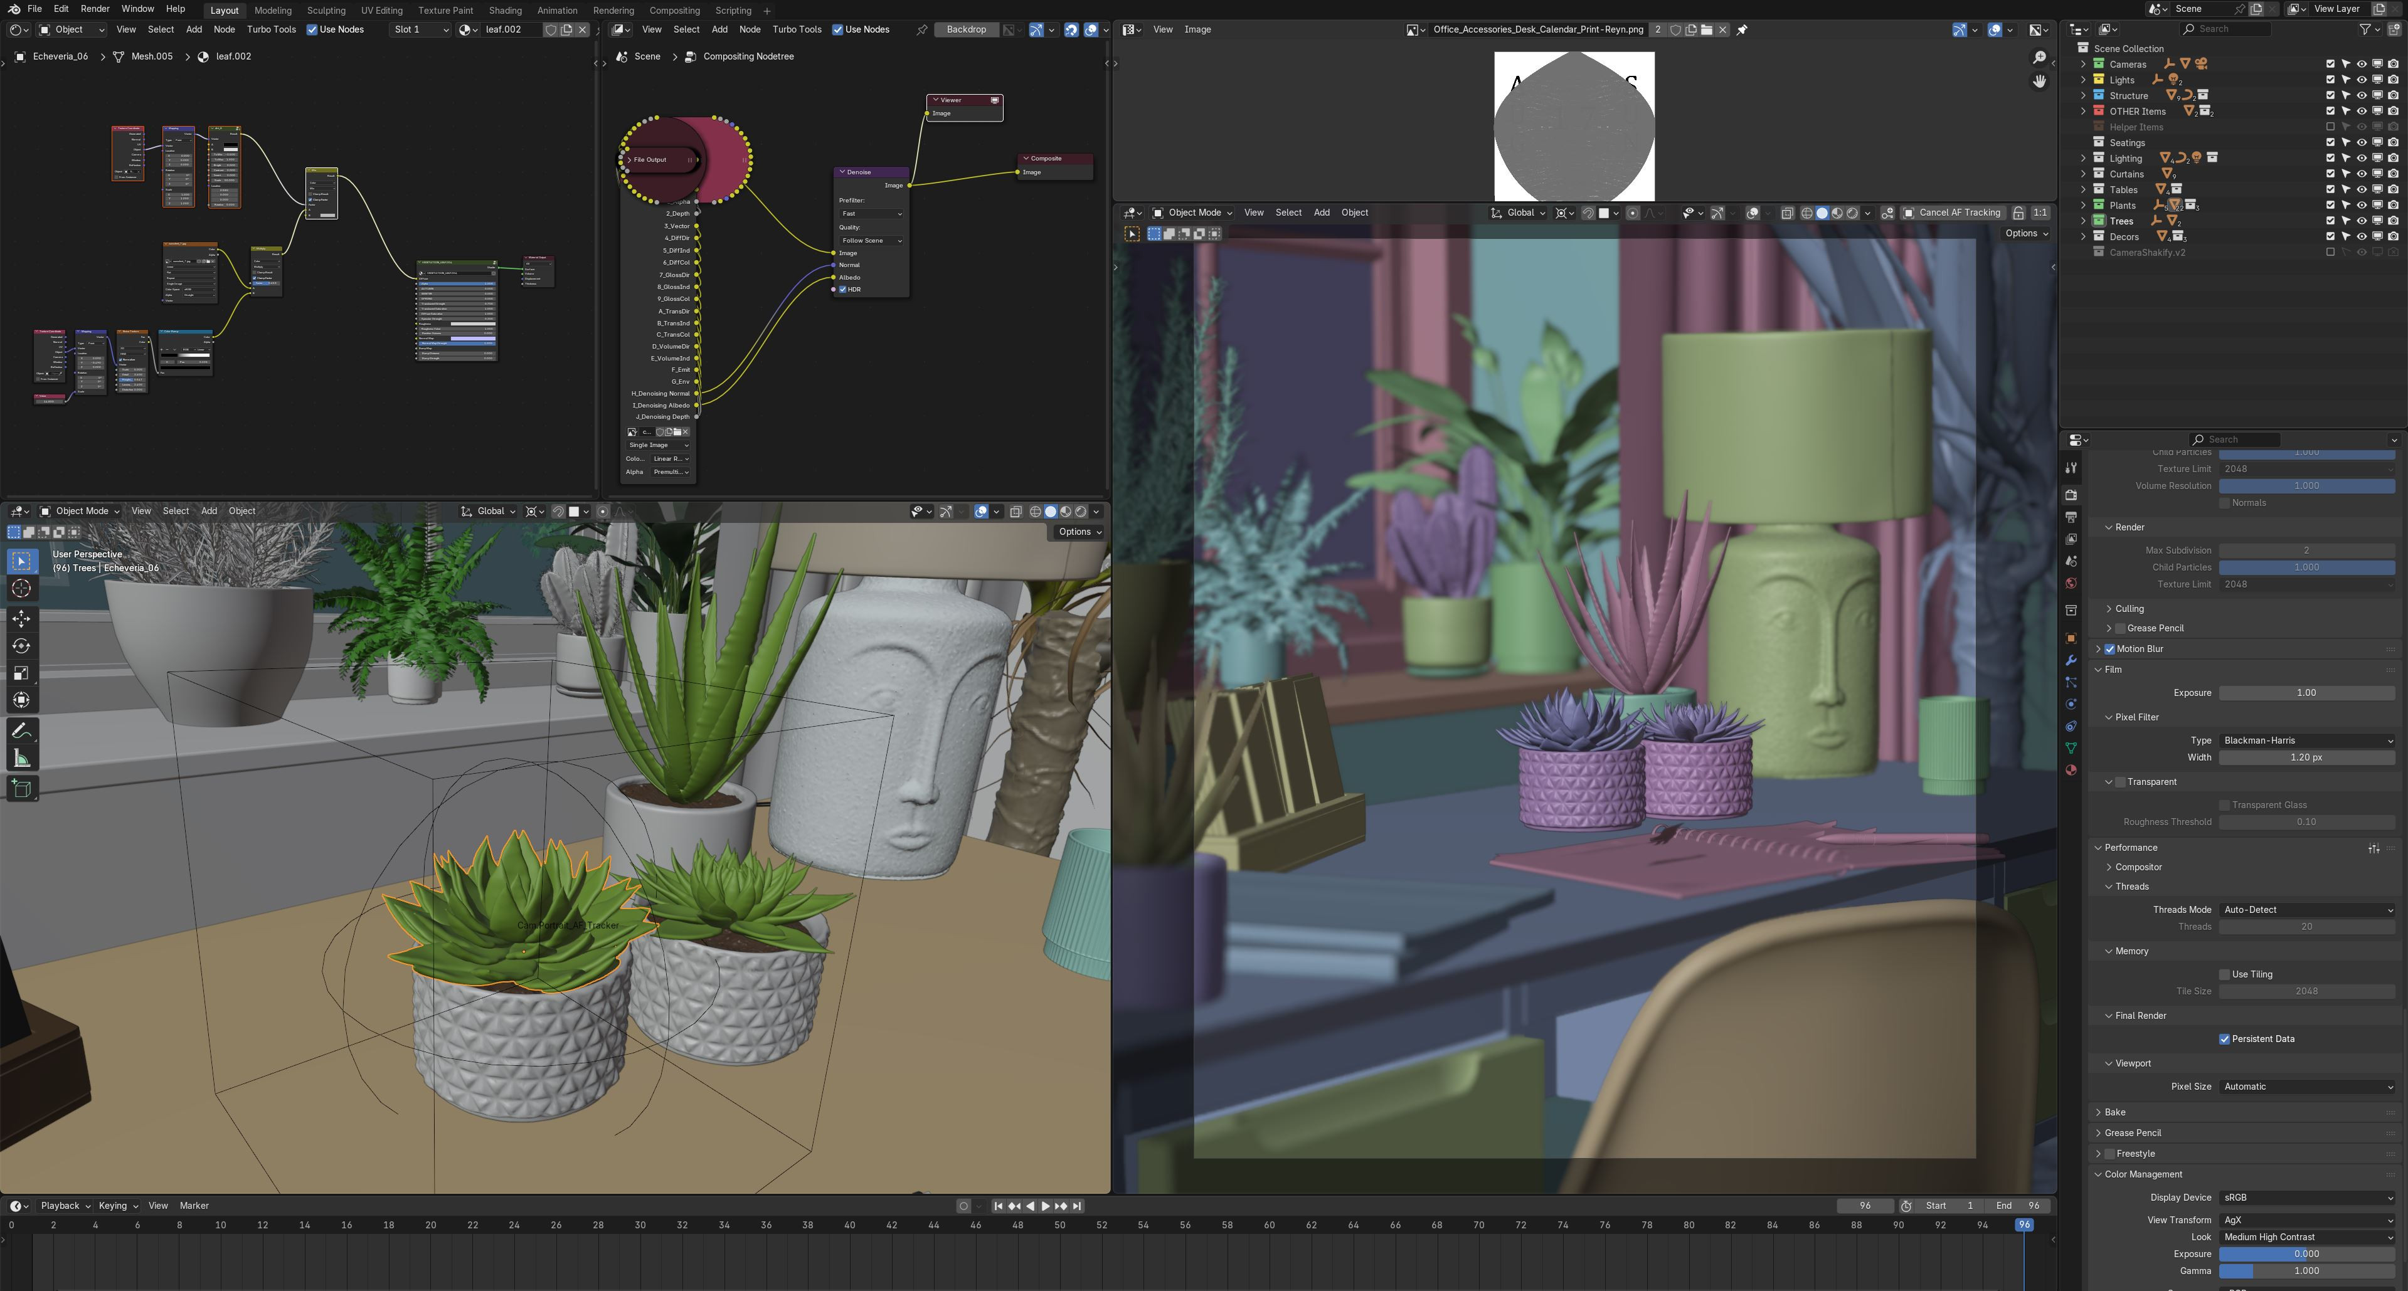The height and width of the screenshot is (1291, 2408).
Task: Switch to the Shading workspace tab
Action: point(505,10)
